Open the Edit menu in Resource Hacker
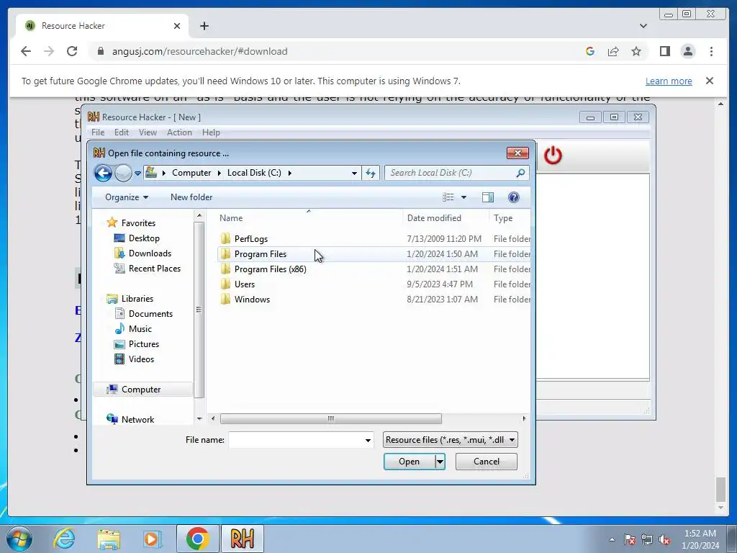The height and width of the screenshot is (553, 737). pos(121,132)
